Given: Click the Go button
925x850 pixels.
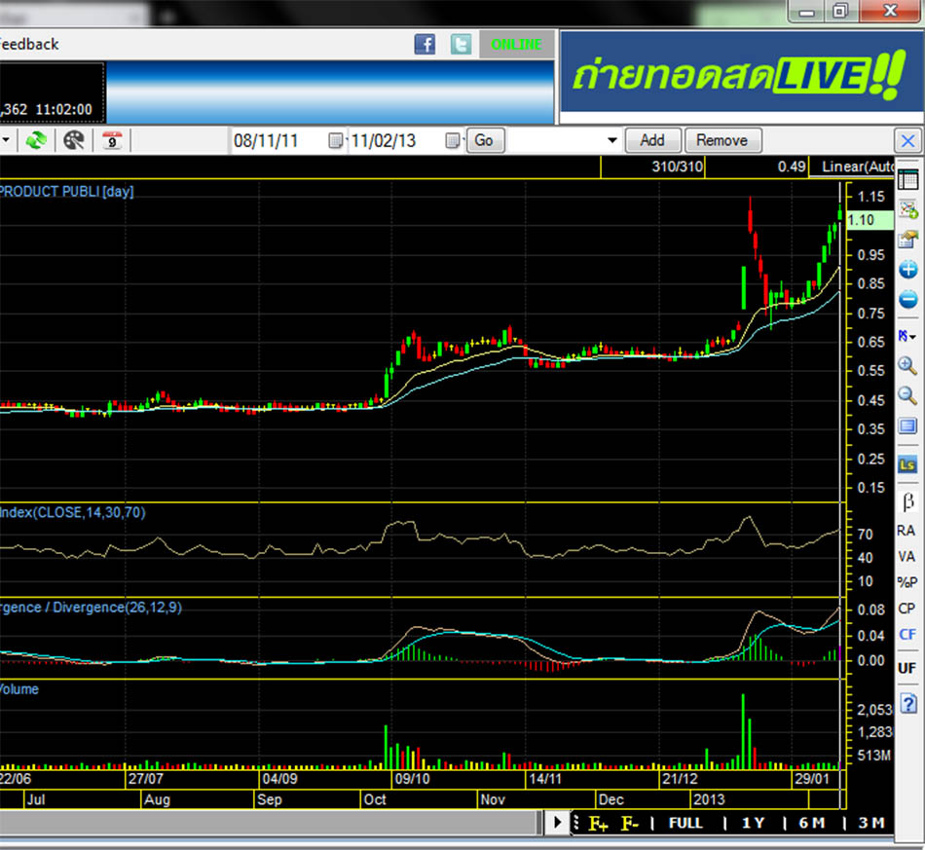Looking at the screenshot, I should [x=485, y=140].
